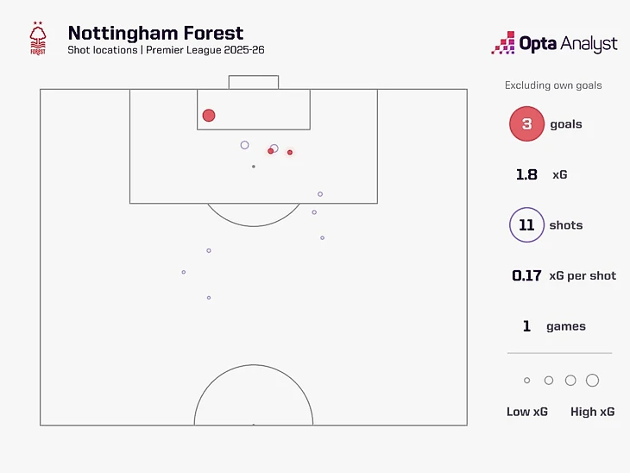Click the red circle showing 3 goals
630x473 pixels.
(x=526, y=123)
